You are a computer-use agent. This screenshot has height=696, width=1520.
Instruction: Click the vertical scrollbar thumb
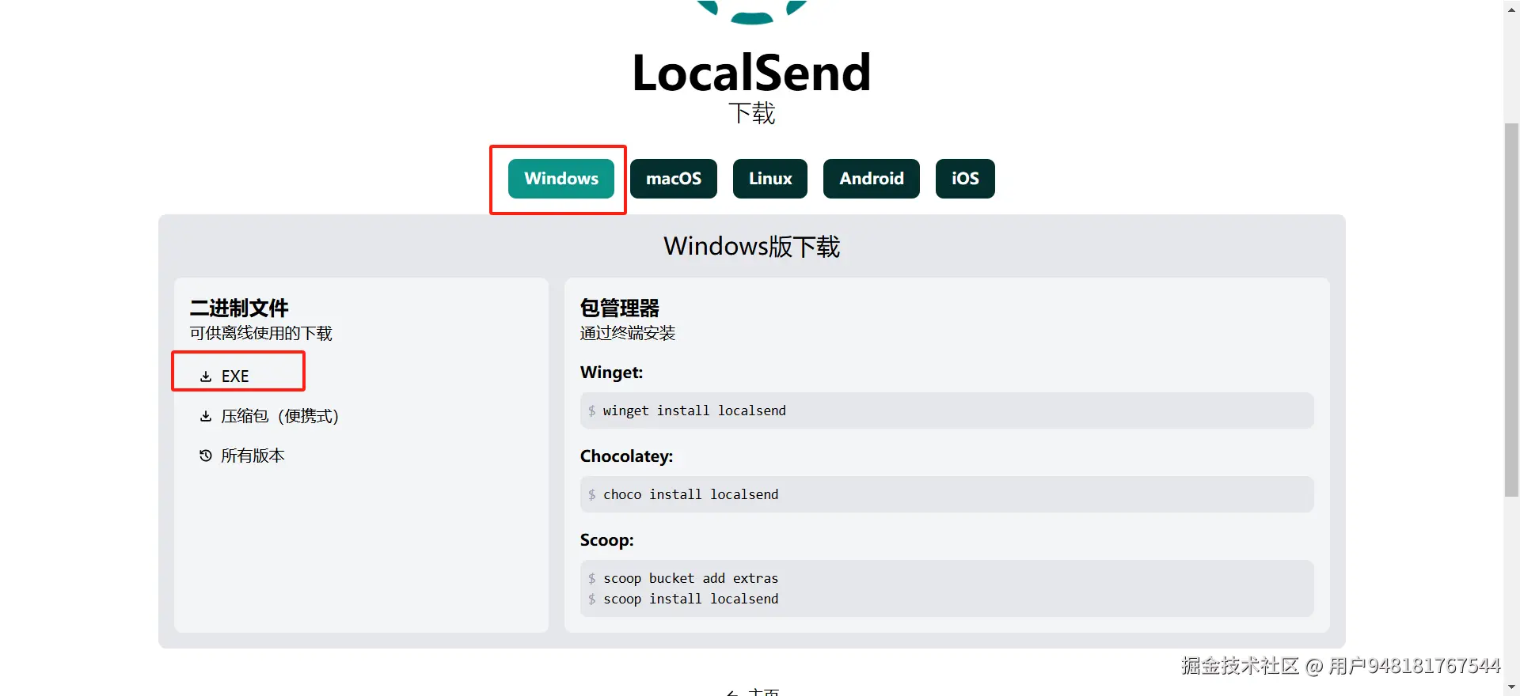click(1511, 310)
